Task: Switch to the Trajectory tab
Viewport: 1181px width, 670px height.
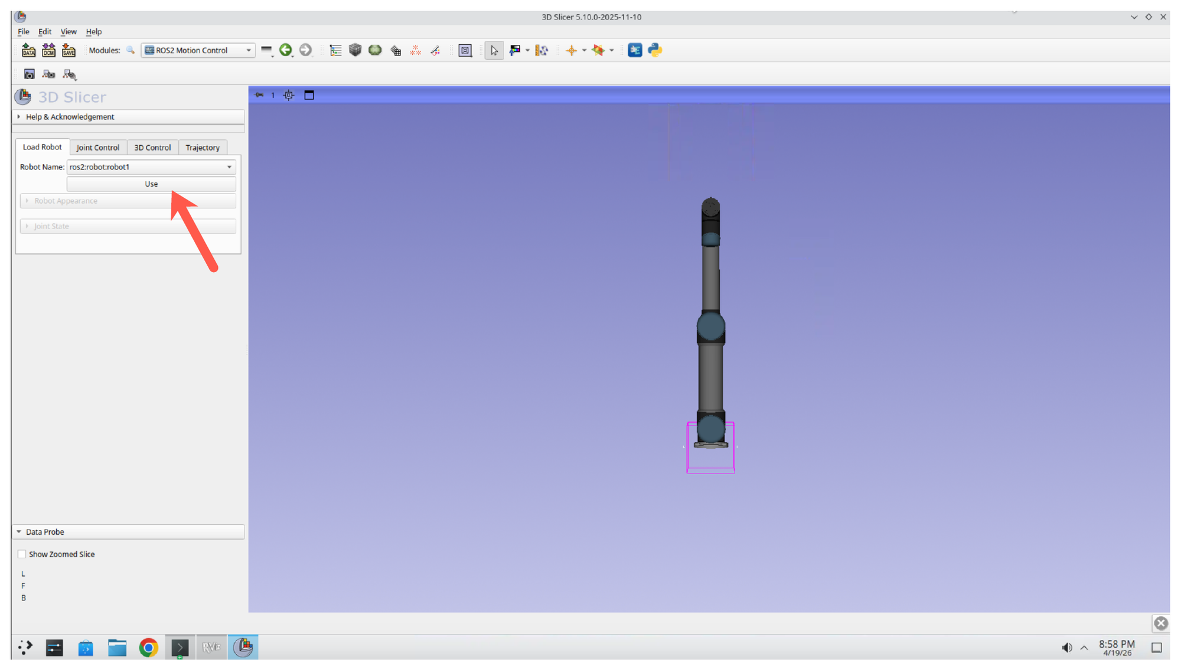Action: (x=203, y=147)
